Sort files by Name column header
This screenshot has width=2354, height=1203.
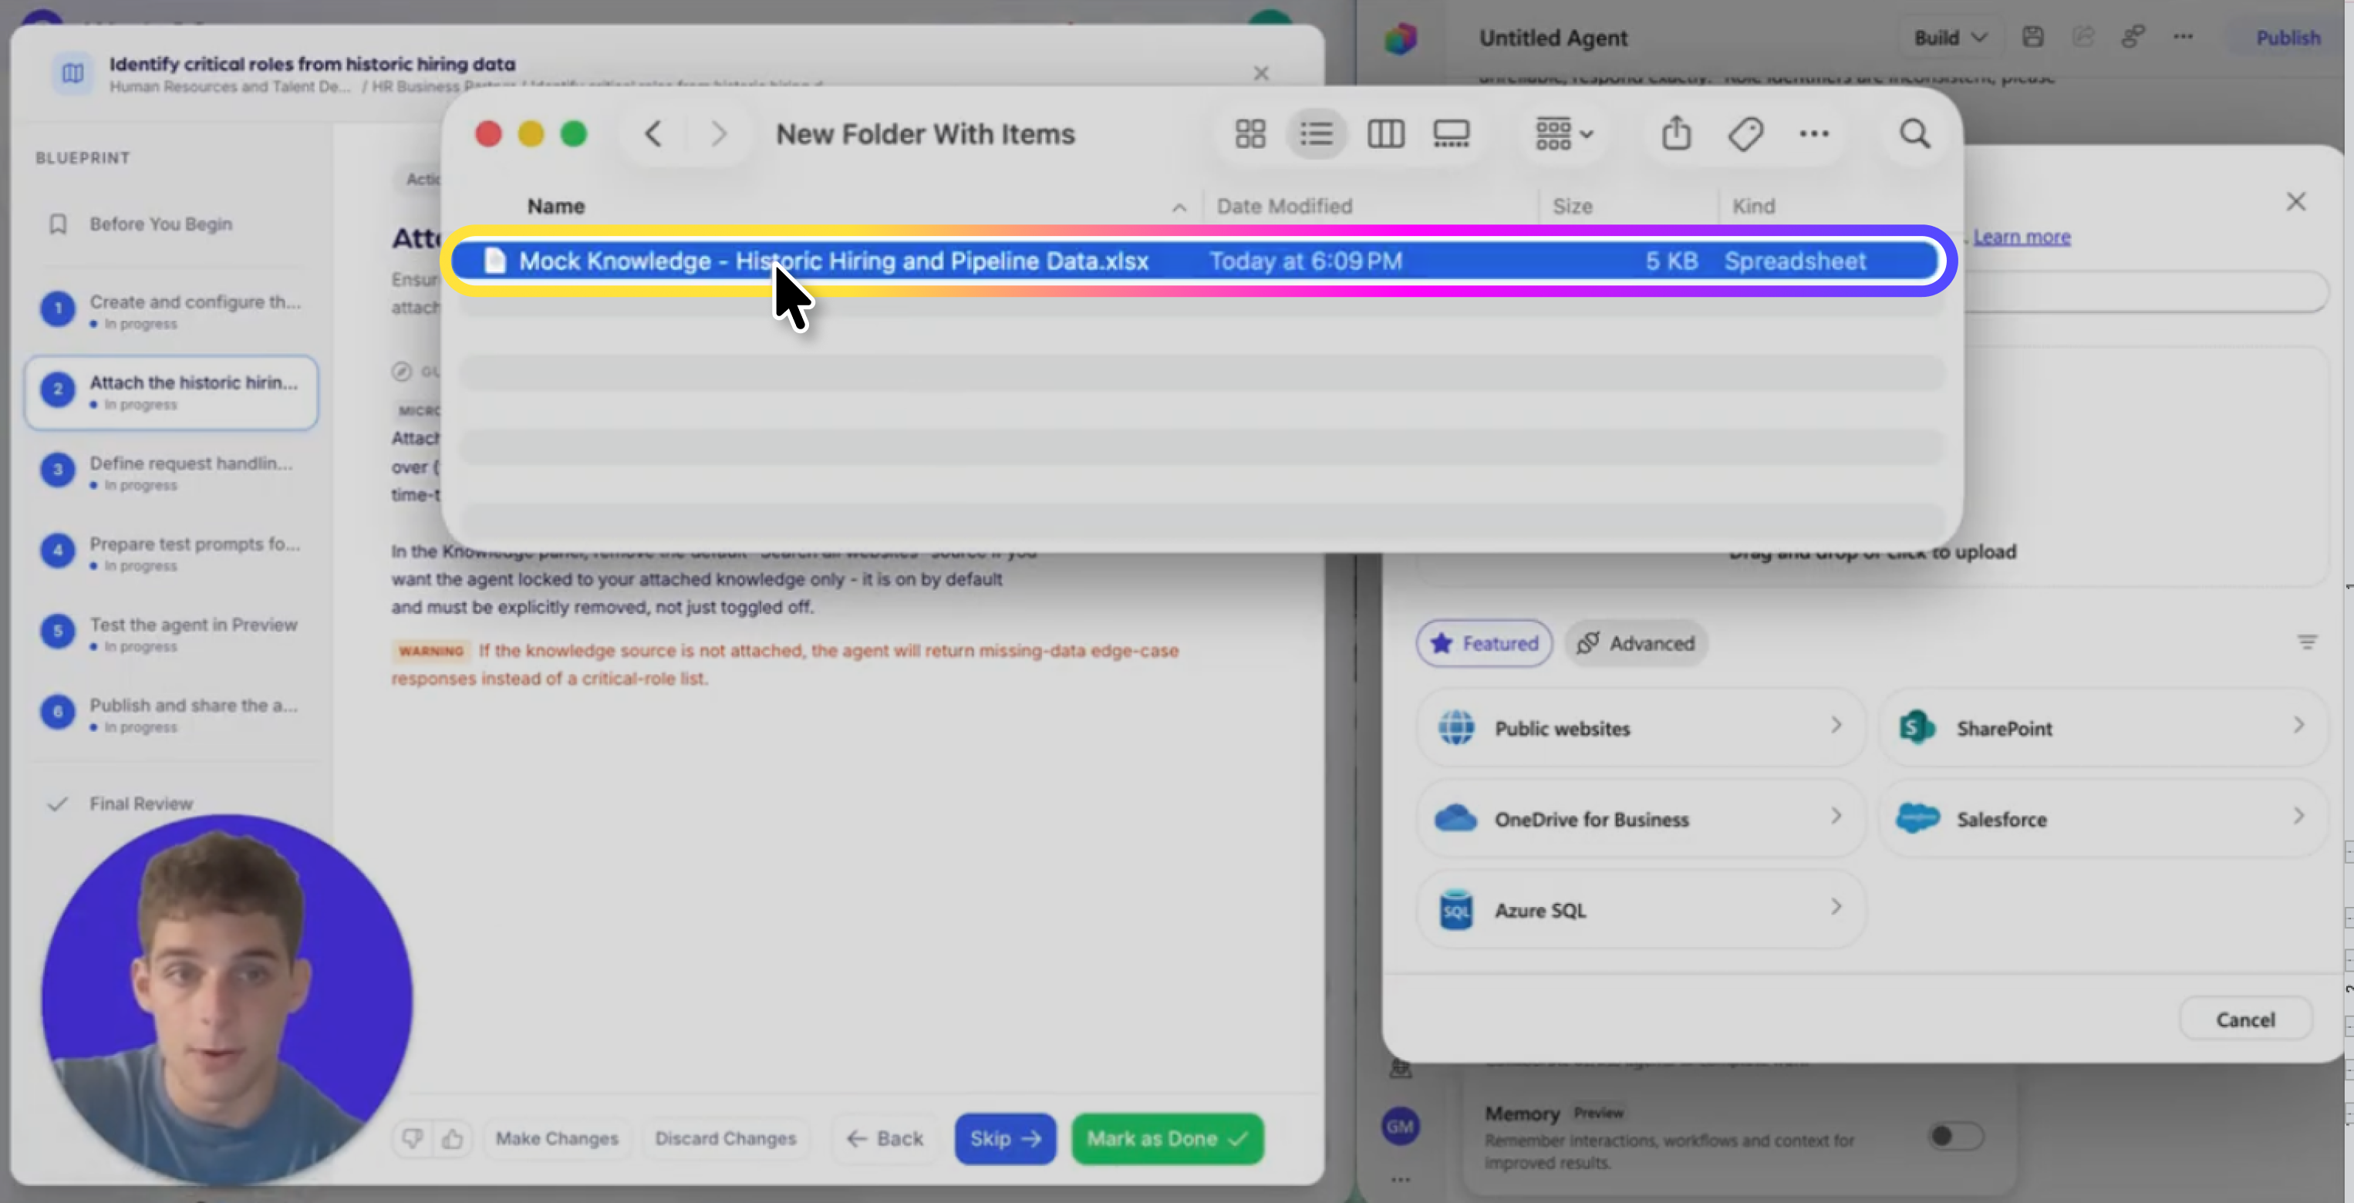tap(555, 207)
